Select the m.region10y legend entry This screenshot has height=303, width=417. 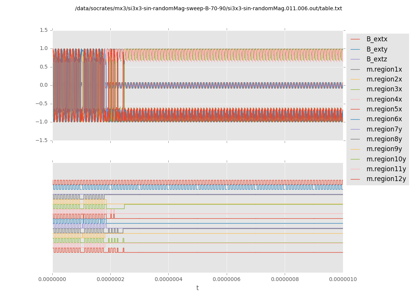point(386,159)
